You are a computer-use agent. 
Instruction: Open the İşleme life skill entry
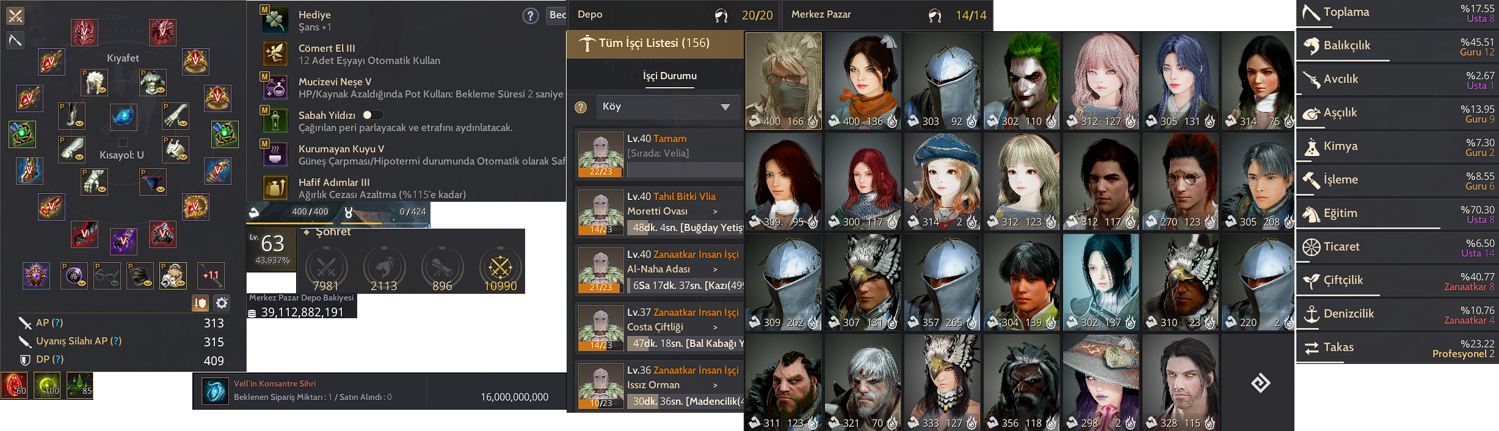[1397, 180]
